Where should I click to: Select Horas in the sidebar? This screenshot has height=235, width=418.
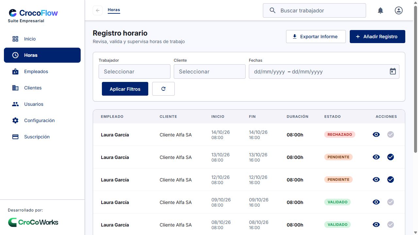(x=42, y=55)
